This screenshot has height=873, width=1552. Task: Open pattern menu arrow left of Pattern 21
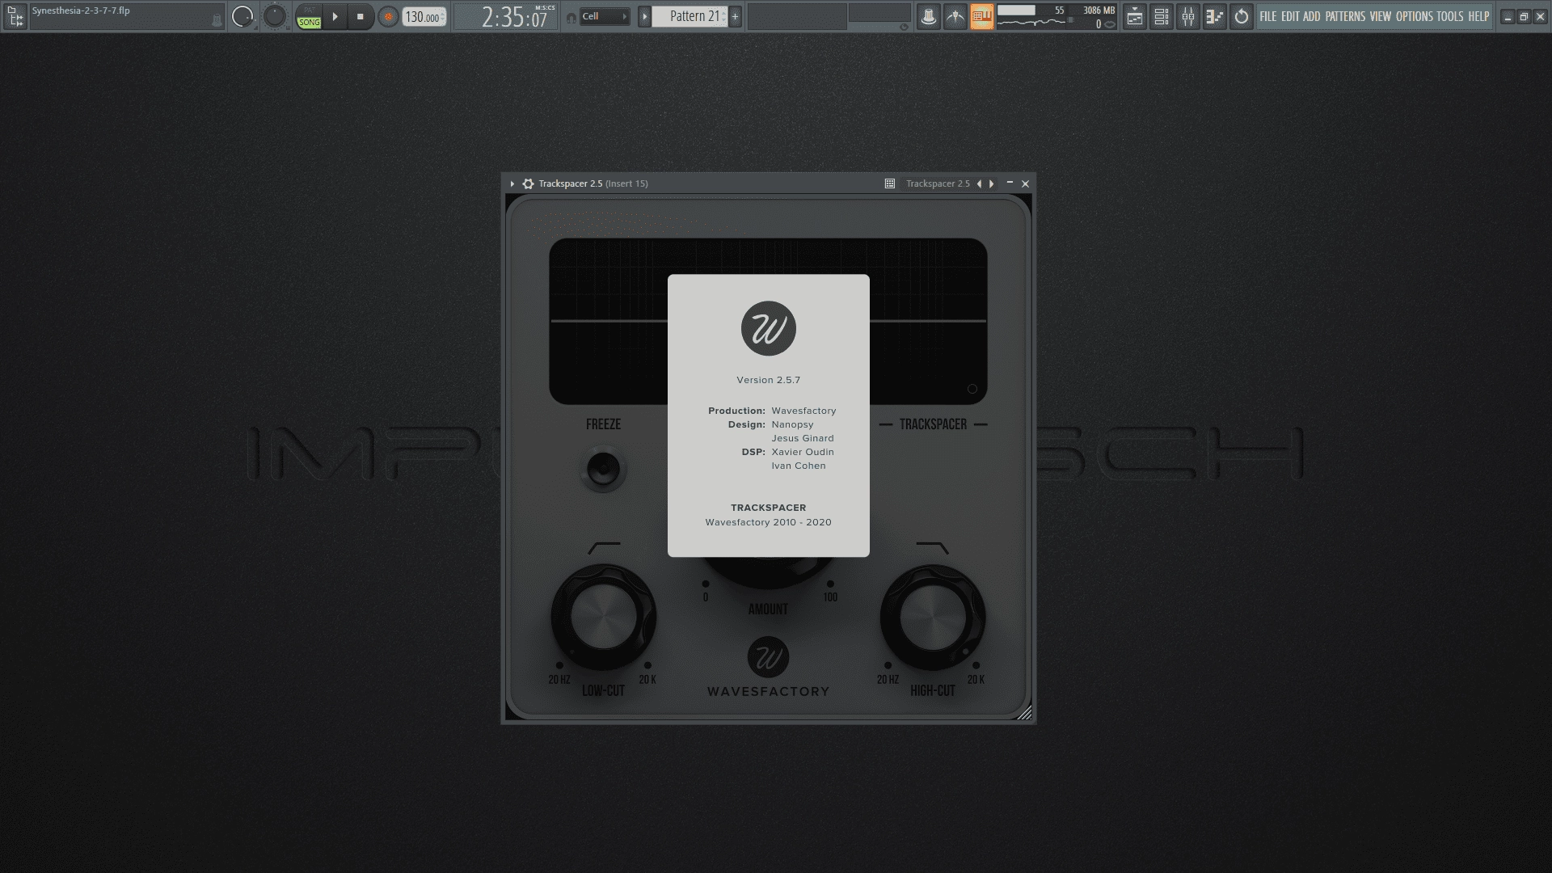click(x=644, y=16)
